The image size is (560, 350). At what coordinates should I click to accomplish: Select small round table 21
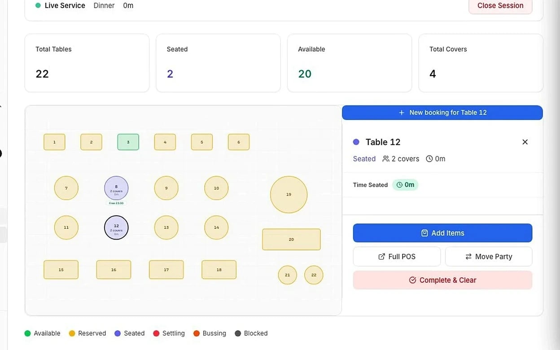[288, 275]
